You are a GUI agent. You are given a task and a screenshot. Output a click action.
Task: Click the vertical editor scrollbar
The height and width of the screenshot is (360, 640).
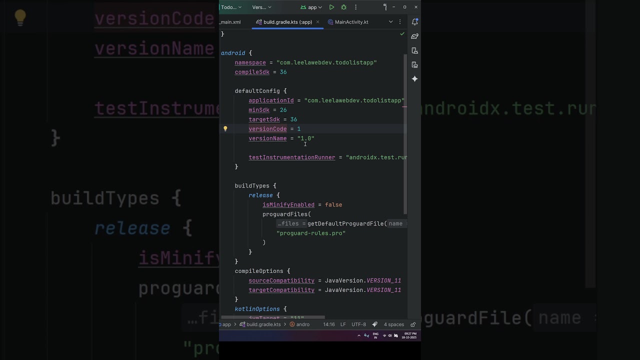click(x=405, y=134)
